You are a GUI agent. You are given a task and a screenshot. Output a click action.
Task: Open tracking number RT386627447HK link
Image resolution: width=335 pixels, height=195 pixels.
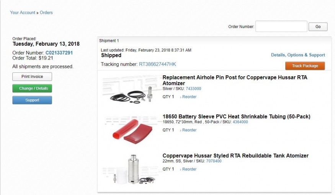157,64
